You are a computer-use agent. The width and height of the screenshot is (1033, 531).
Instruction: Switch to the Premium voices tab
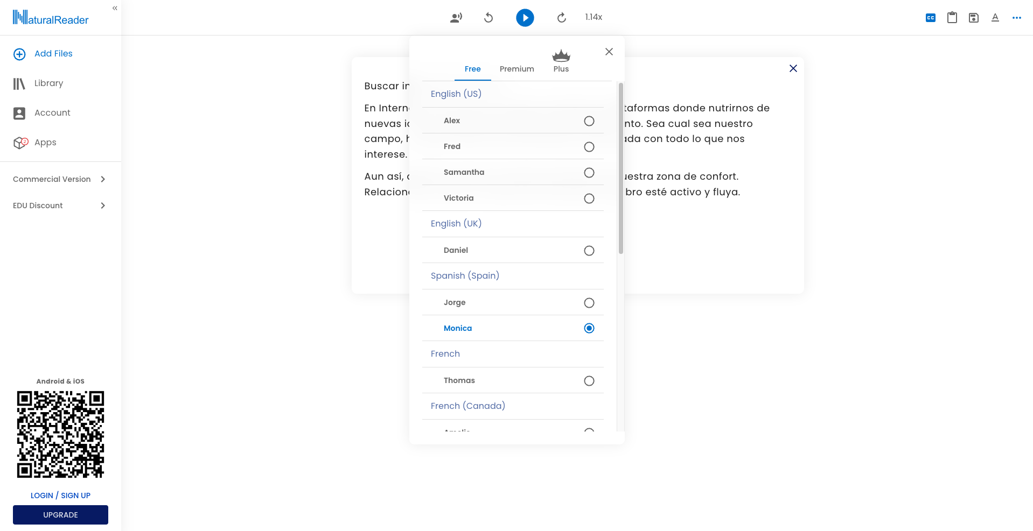(517, 69)
